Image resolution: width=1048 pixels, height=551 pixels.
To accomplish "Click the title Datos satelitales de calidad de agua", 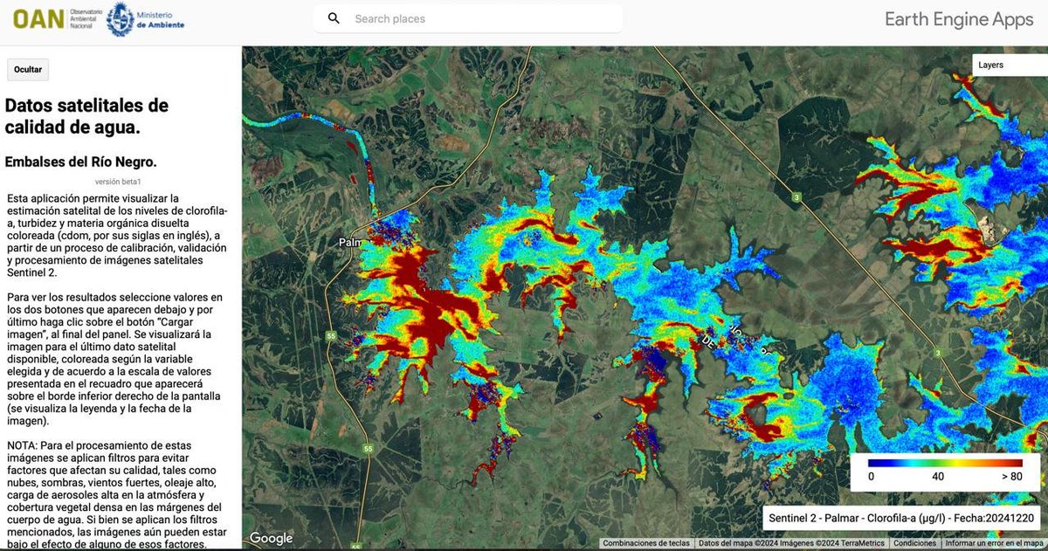I will [x=87, y=116].
